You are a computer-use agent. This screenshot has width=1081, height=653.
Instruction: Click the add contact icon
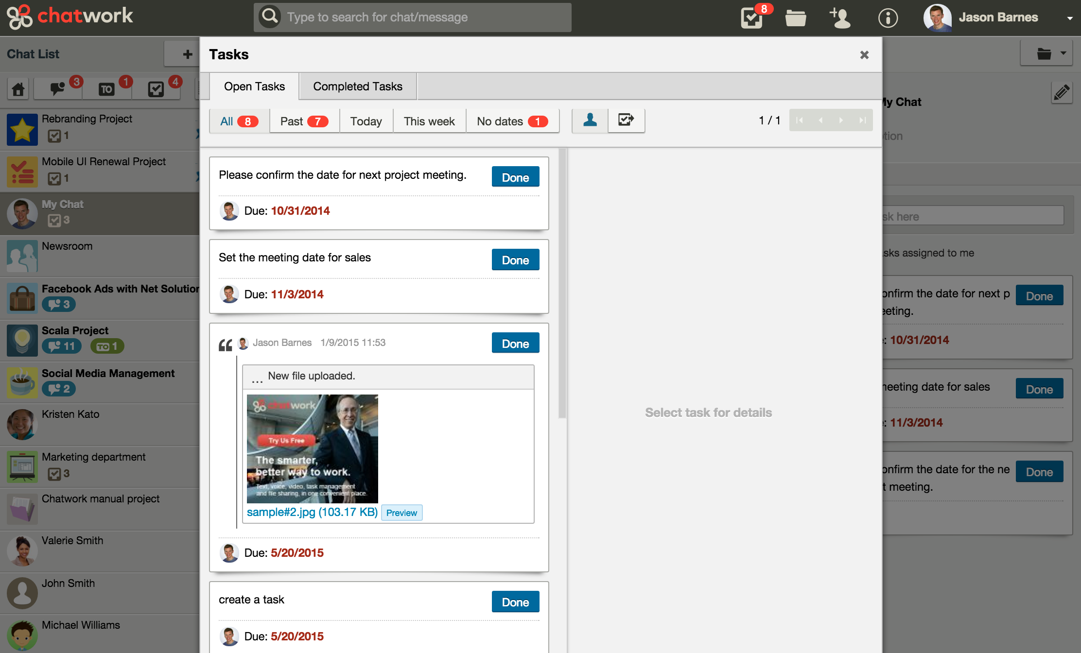tap(840, 18)
